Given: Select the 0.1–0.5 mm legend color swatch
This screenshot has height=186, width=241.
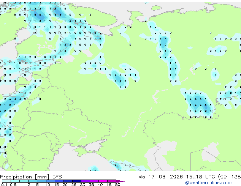Looking at the screenshot, I should pyautogui.click(x=6, y=181).
